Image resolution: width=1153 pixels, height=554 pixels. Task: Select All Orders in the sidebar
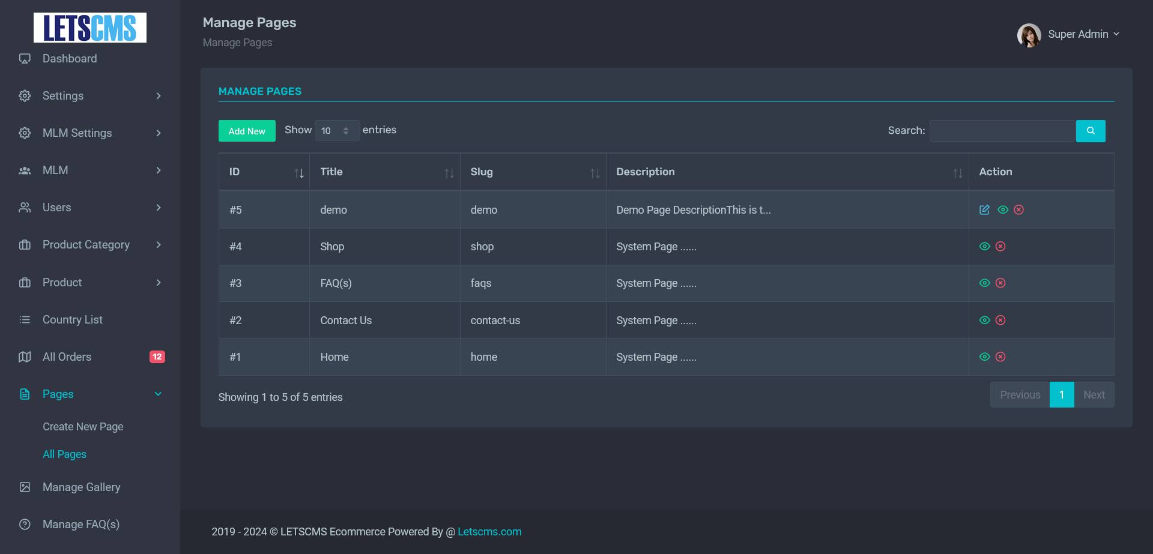tap(67, 357)
